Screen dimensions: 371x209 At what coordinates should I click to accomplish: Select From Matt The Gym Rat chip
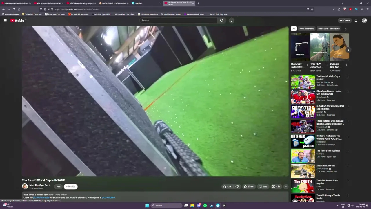pos(329,29)
